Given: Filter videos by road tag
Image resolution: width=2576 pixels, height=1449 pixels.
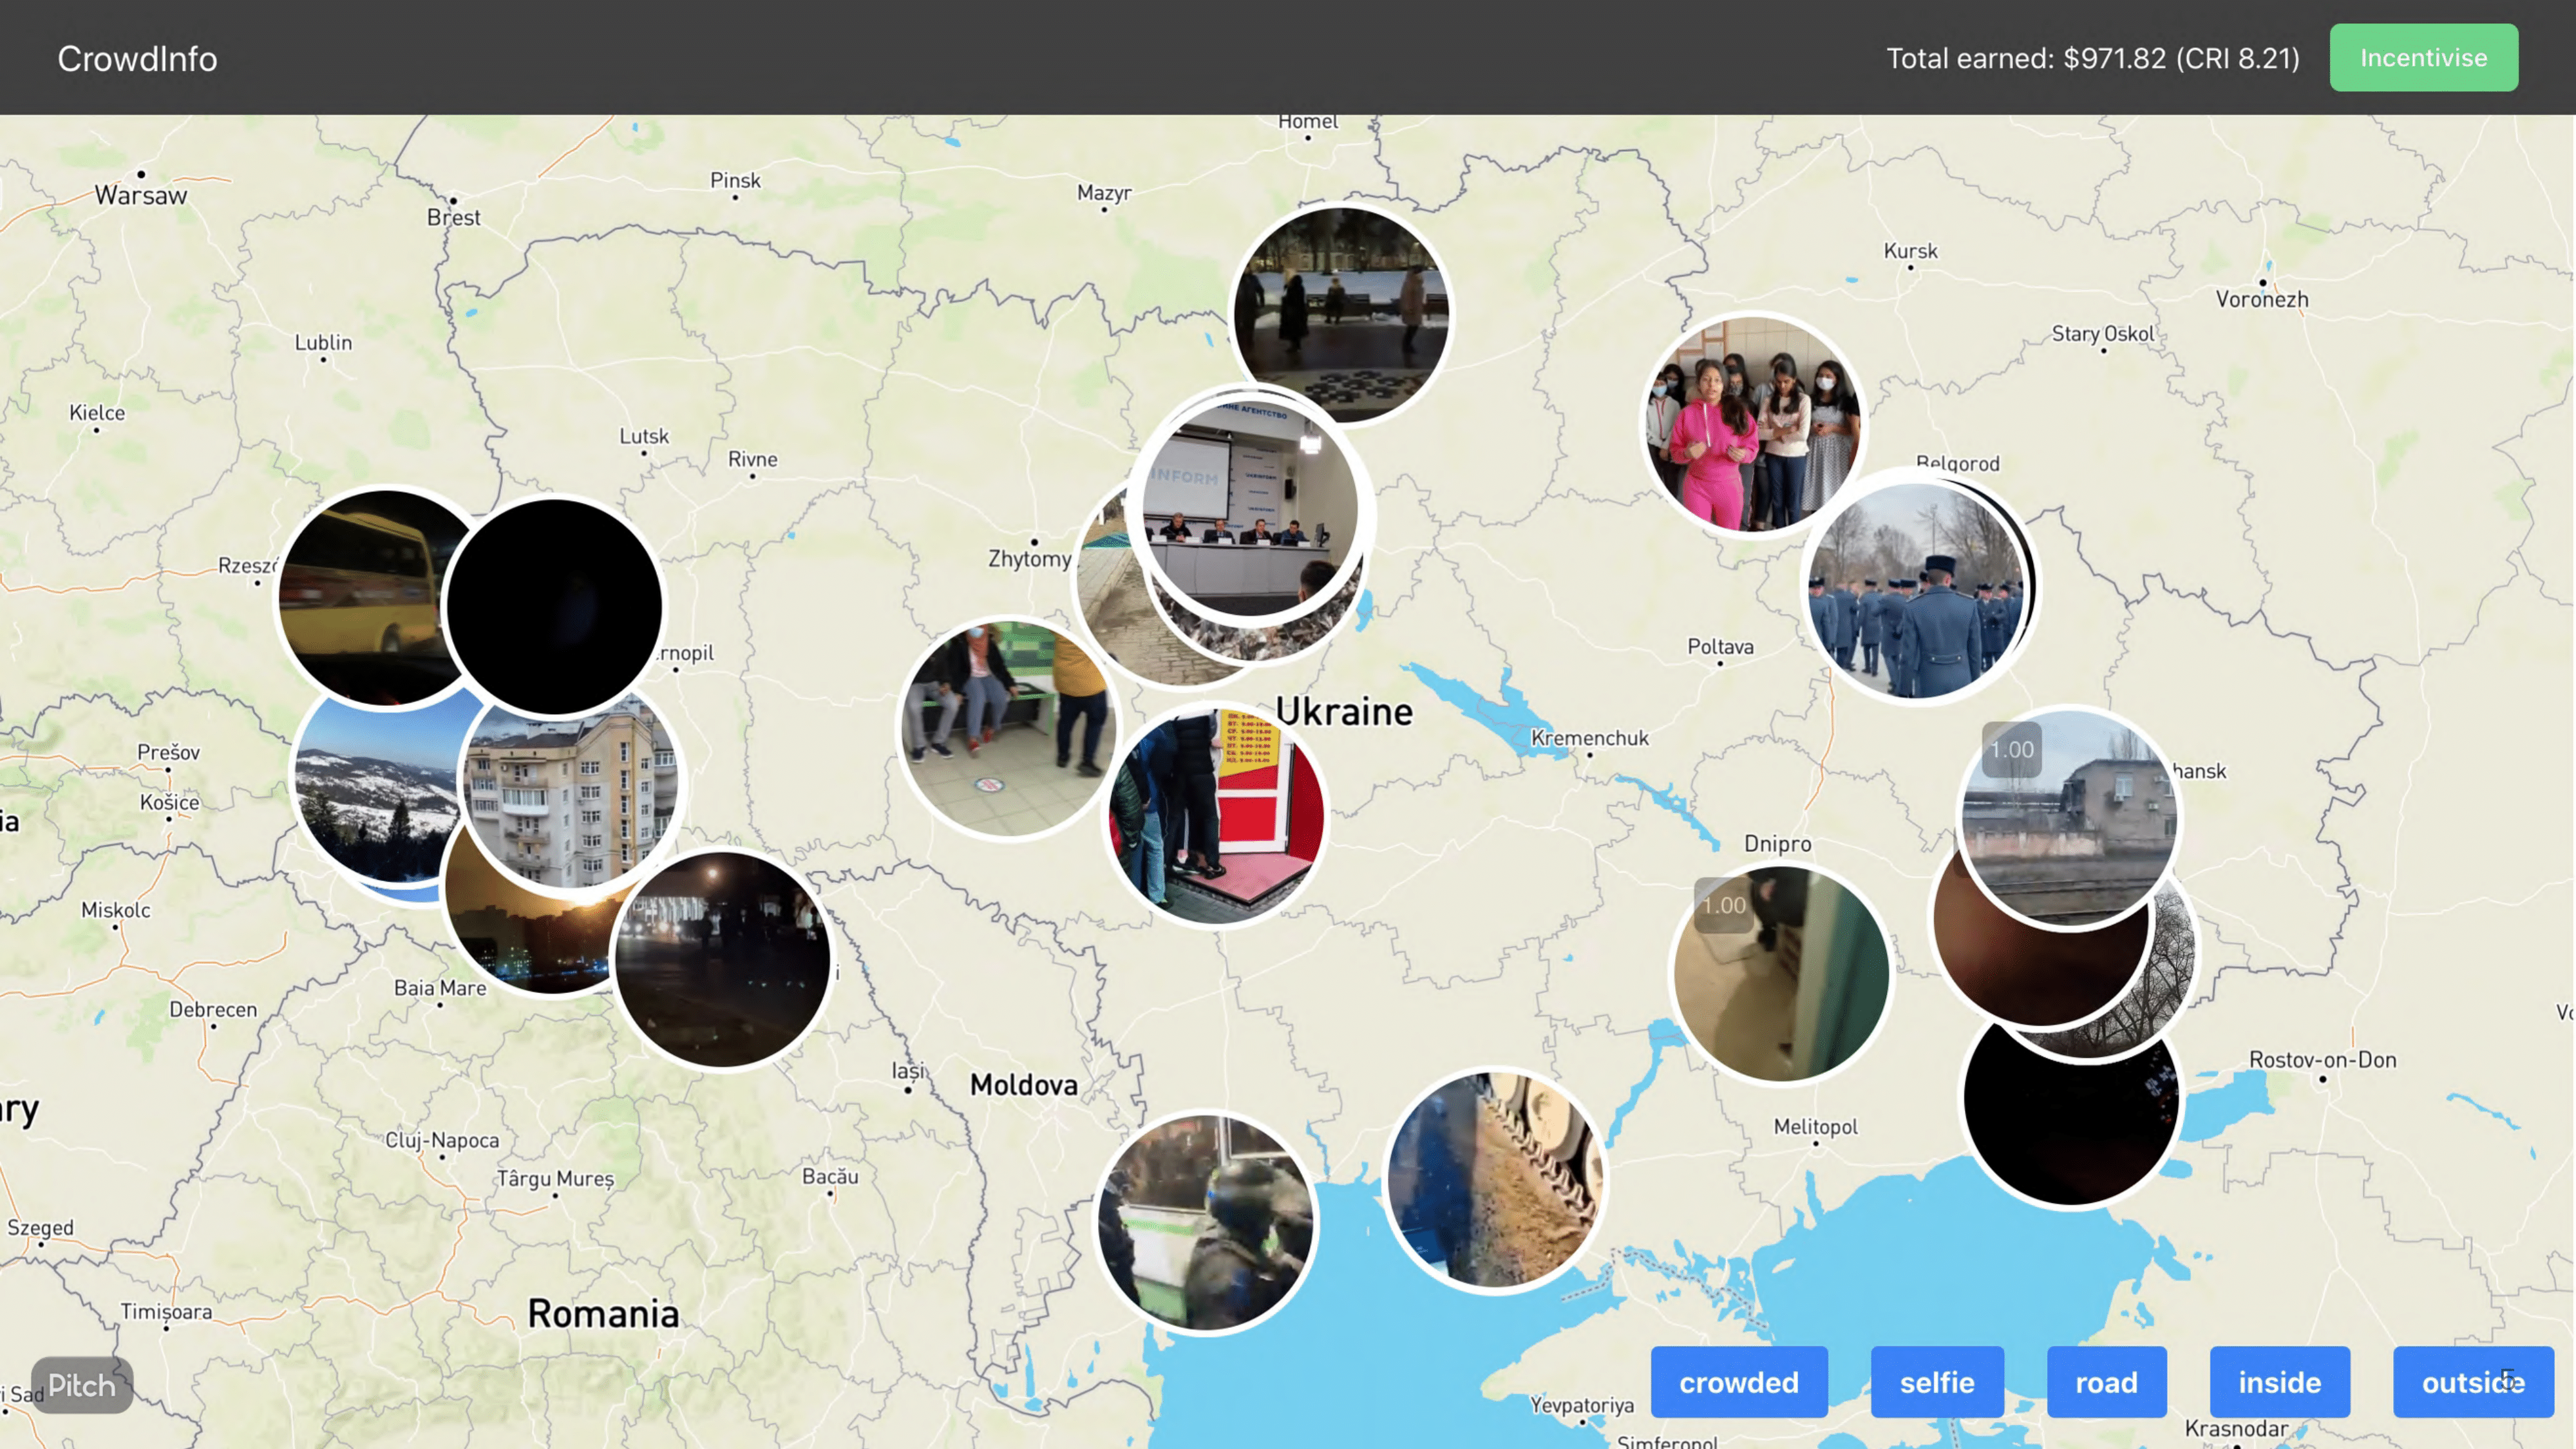Looking at the screenshot, I should (2106, 1382).
